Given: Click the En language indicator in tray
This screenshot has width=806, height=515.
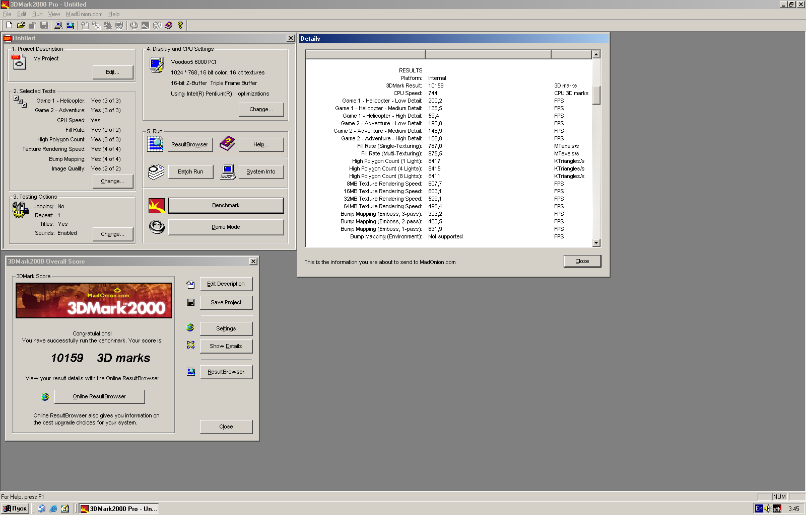Looking at the screenshot, I should click(759, 508).
